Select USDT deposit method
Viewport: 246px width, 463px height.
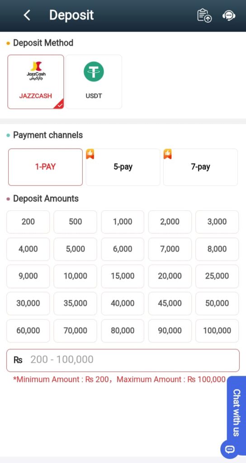pyautogui.click(x=94, y=82)
